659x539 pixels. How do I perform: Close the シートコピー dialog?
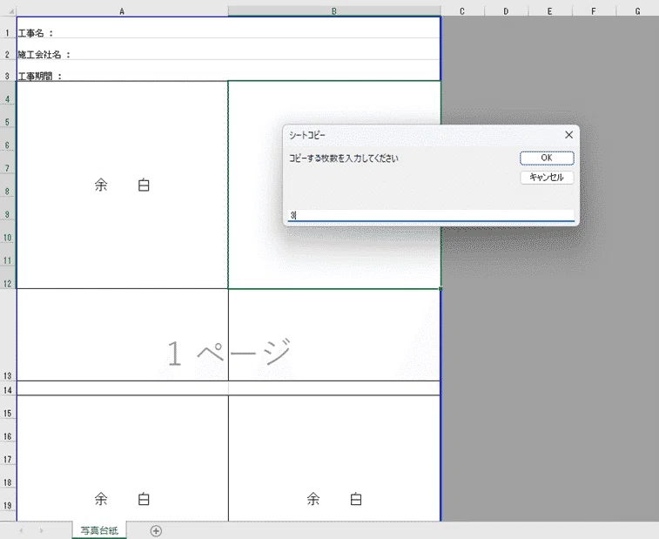[x=568, y=135]
